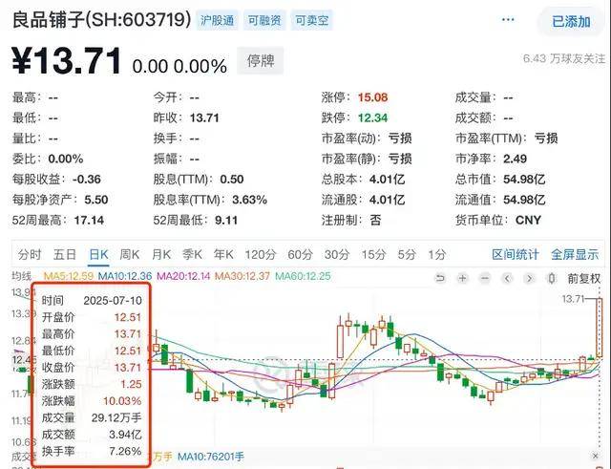Click the 委比 value 0.00%

[66, 159]
